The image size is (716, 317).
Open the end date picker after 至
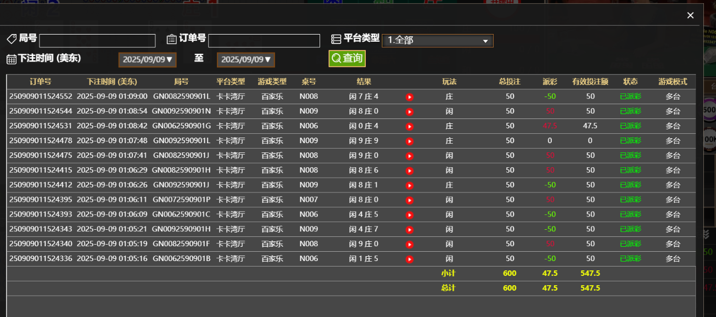pyautogui.click(x=245, y=60)
